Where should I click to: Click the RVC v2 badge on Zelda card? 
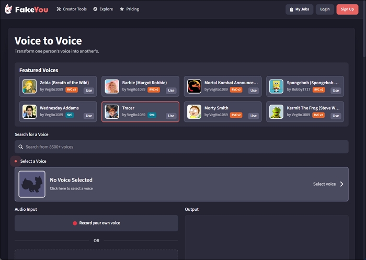pyautogui.click(x=72, y=89)
